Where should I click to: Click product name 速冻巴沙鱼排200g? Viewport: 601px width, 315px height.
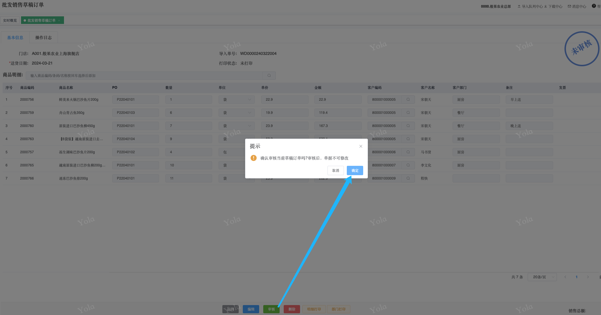pos(73,178)
